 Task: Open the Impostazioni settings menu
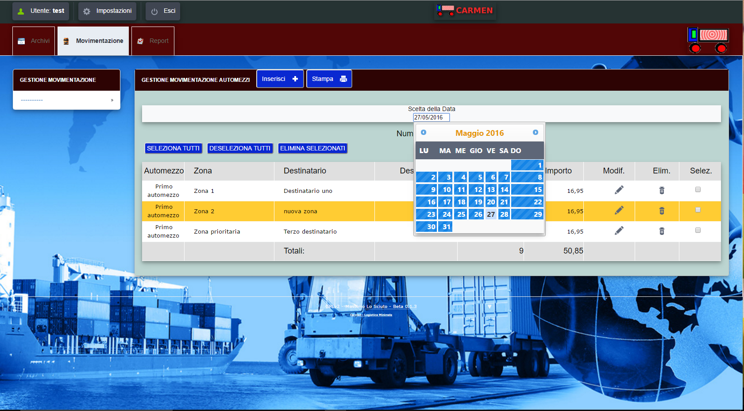[108, 11]
